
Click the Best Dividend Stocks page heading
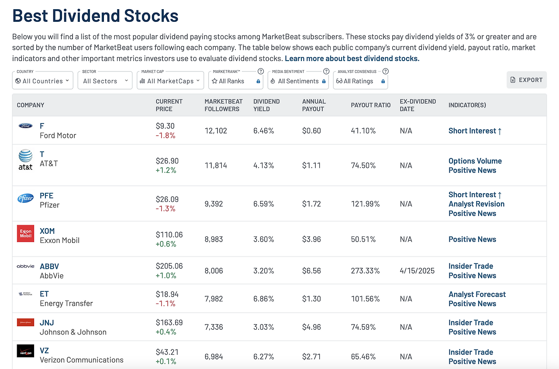coord(95,16)
